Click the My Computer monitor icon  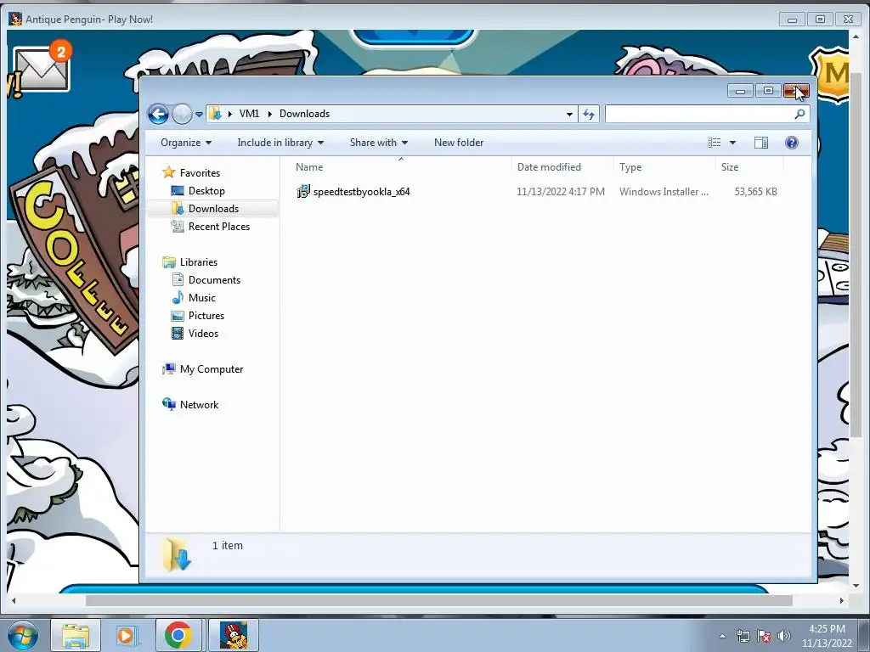[169, 368]
